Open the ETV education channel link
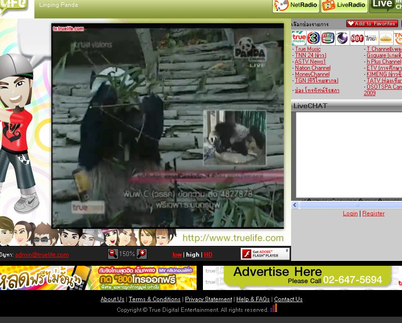Image resolution: width=402 pixels, height=323 pixels. click(x=384, y=68)
